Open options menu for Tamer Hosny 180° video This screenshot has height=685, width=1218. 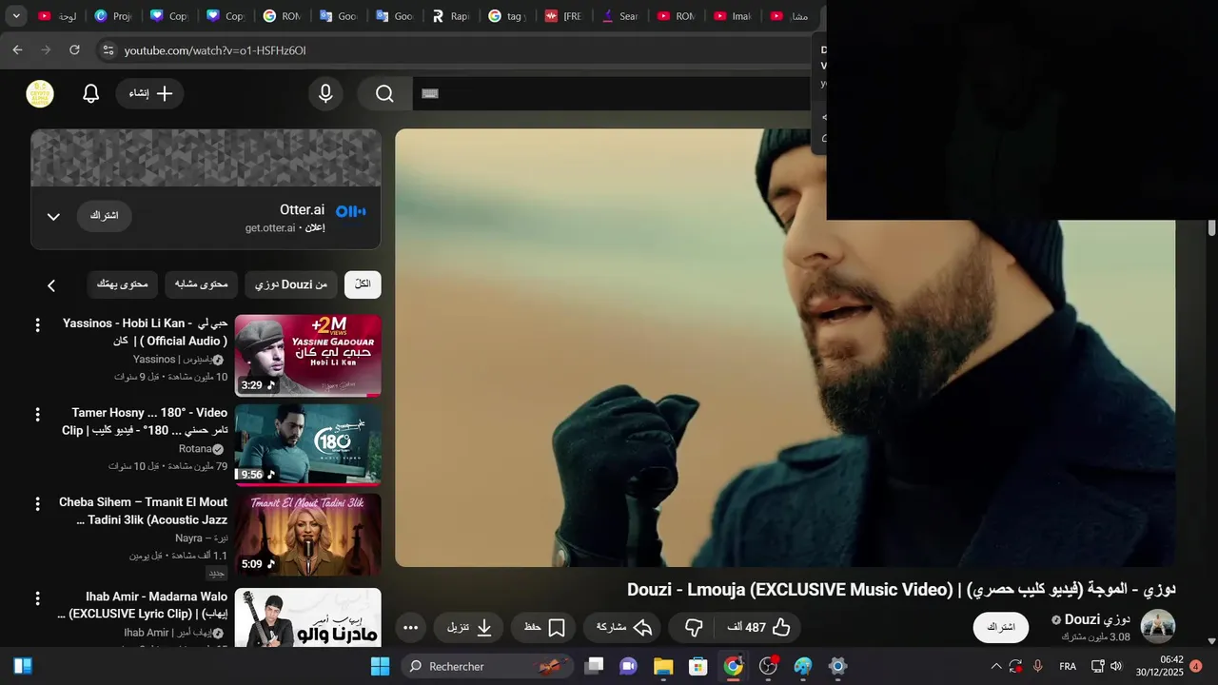click(37, 415)
